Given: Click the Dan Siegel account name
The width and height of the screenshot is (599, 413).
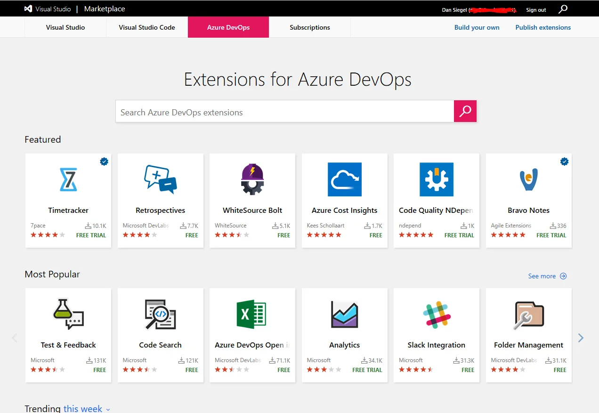Looking at the screenshot, I should pos(454,10).
